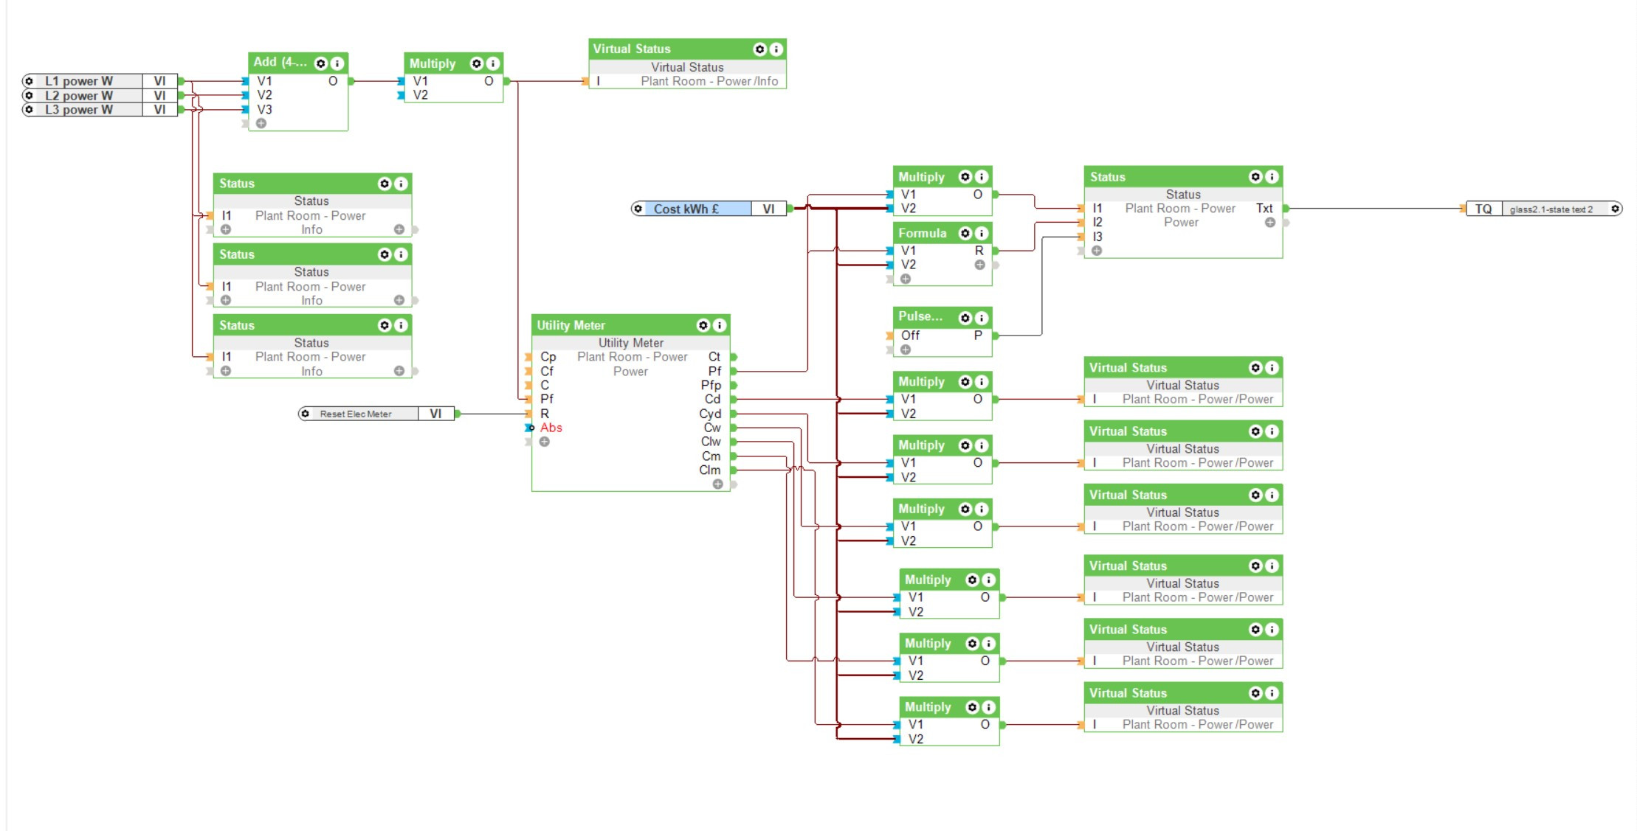Open gear icon on Pulse block
The width and height of the screenshot is (1637, 831).
coord(965,318)
